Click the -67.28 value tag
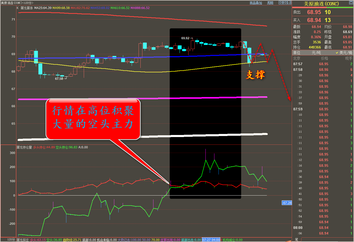This screenshot has width=354, height=242. pos(287,203)
